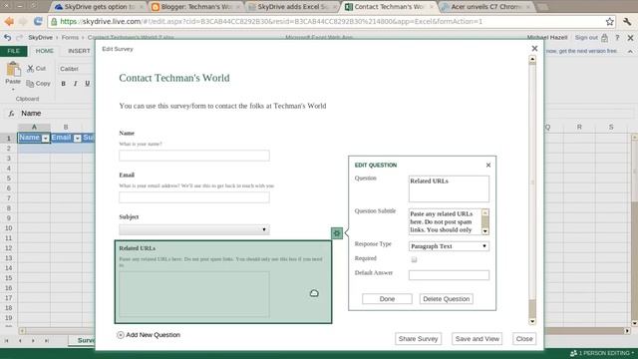Apply bold formatting
638x359 pixels.
tap(63, 84)
